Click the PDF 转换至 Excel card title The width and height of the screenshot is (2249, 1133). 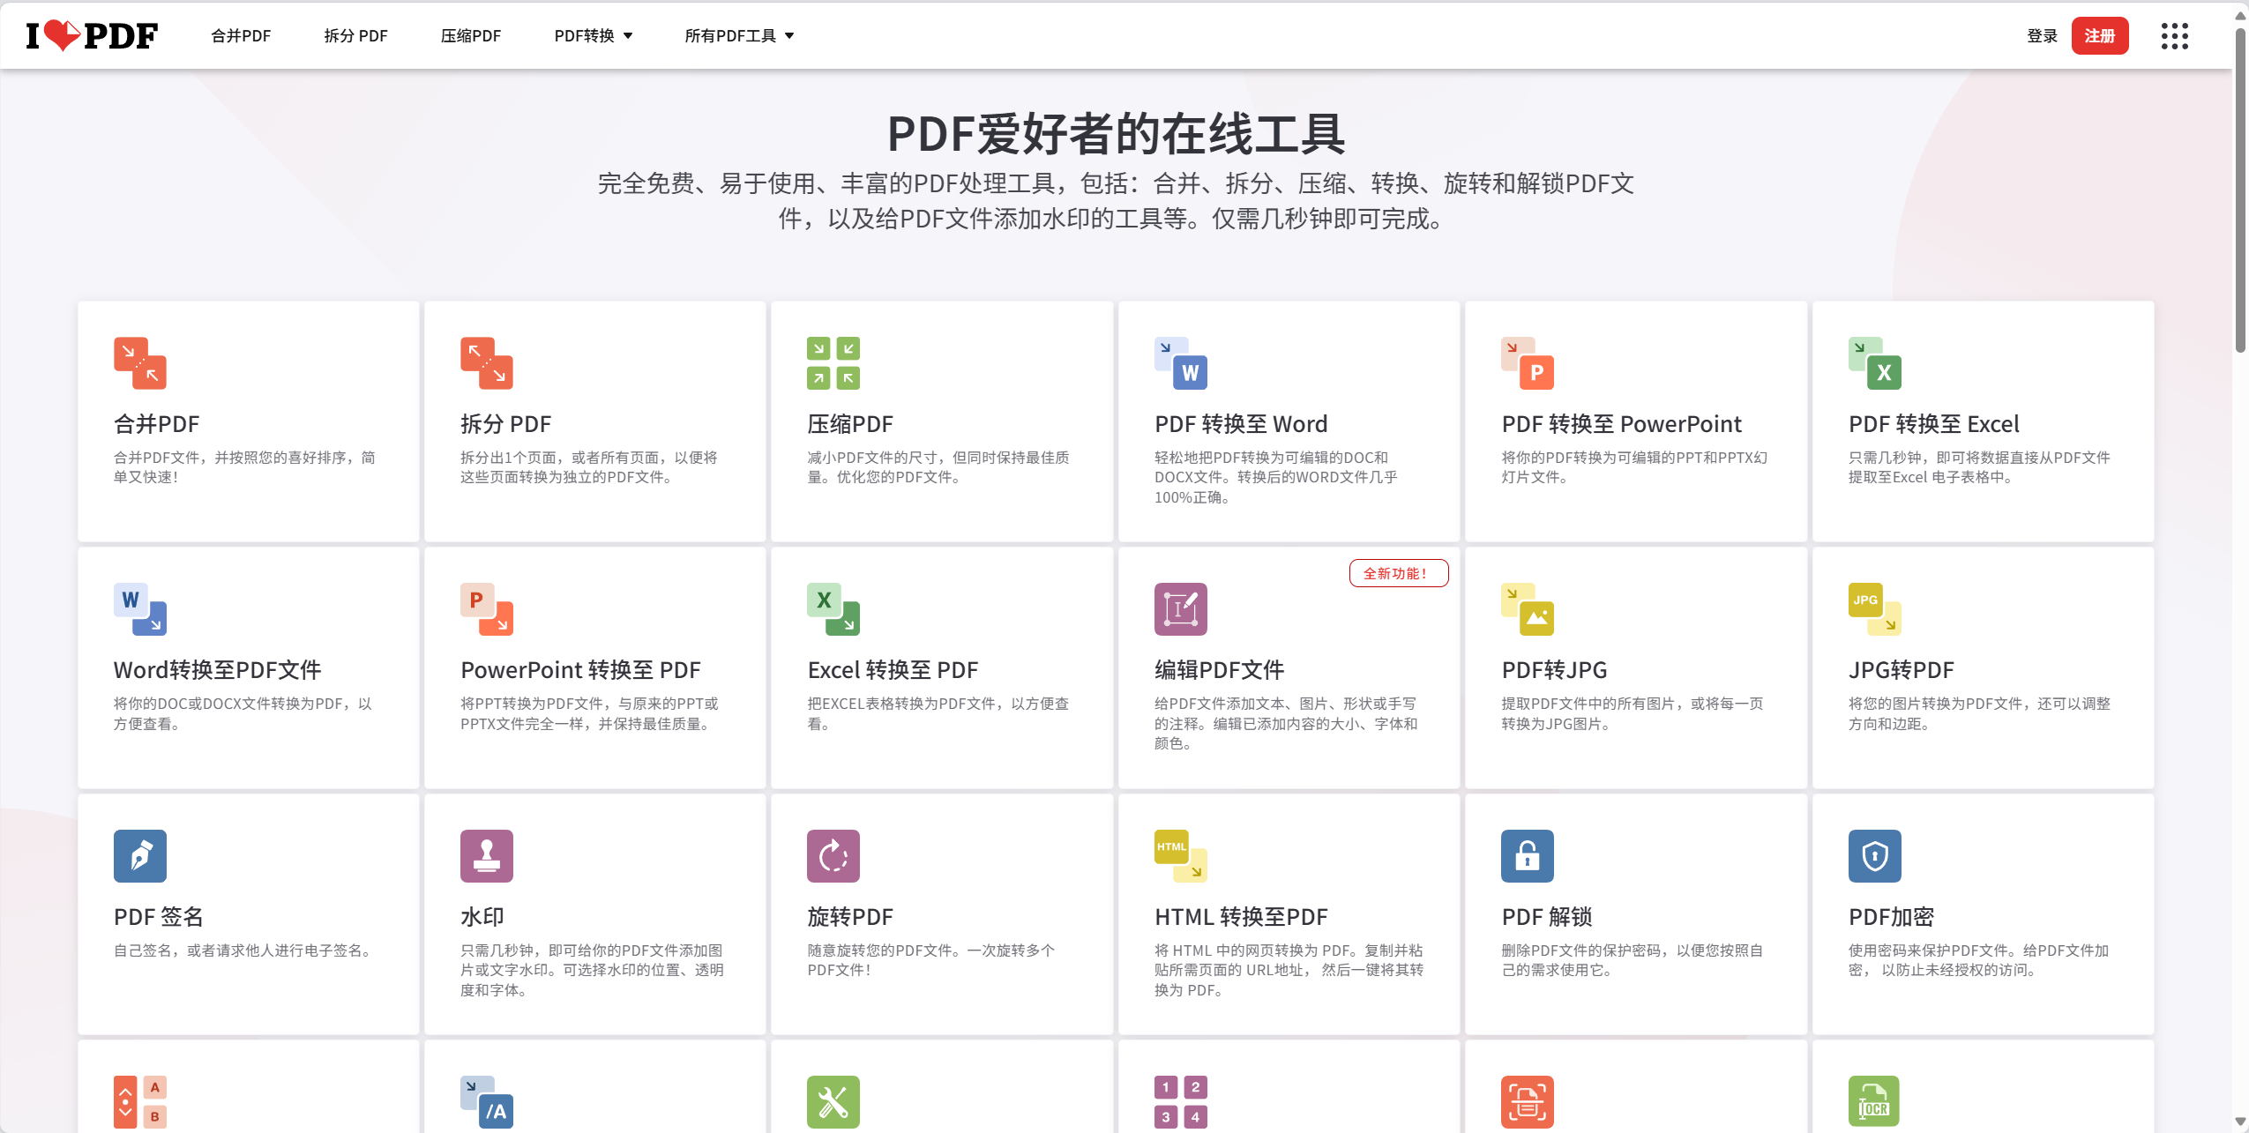click(1934, 424)
